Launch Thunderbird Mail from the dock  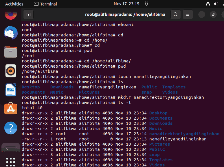[11, 33]
